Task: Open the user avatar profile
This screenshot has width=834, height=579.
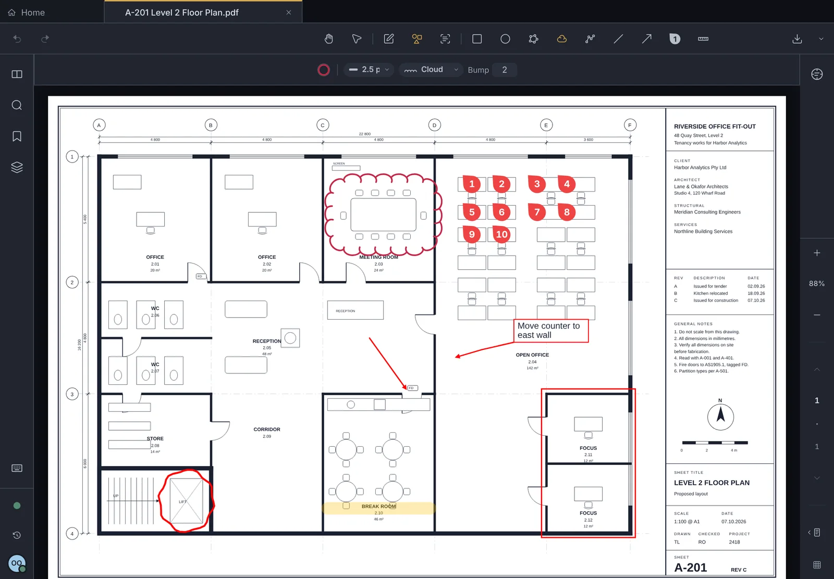Action: (x=17, y=563)
